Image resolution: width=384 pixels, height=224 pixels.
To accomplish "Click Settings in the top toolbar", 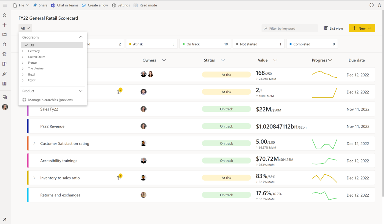I will (121, 5).
